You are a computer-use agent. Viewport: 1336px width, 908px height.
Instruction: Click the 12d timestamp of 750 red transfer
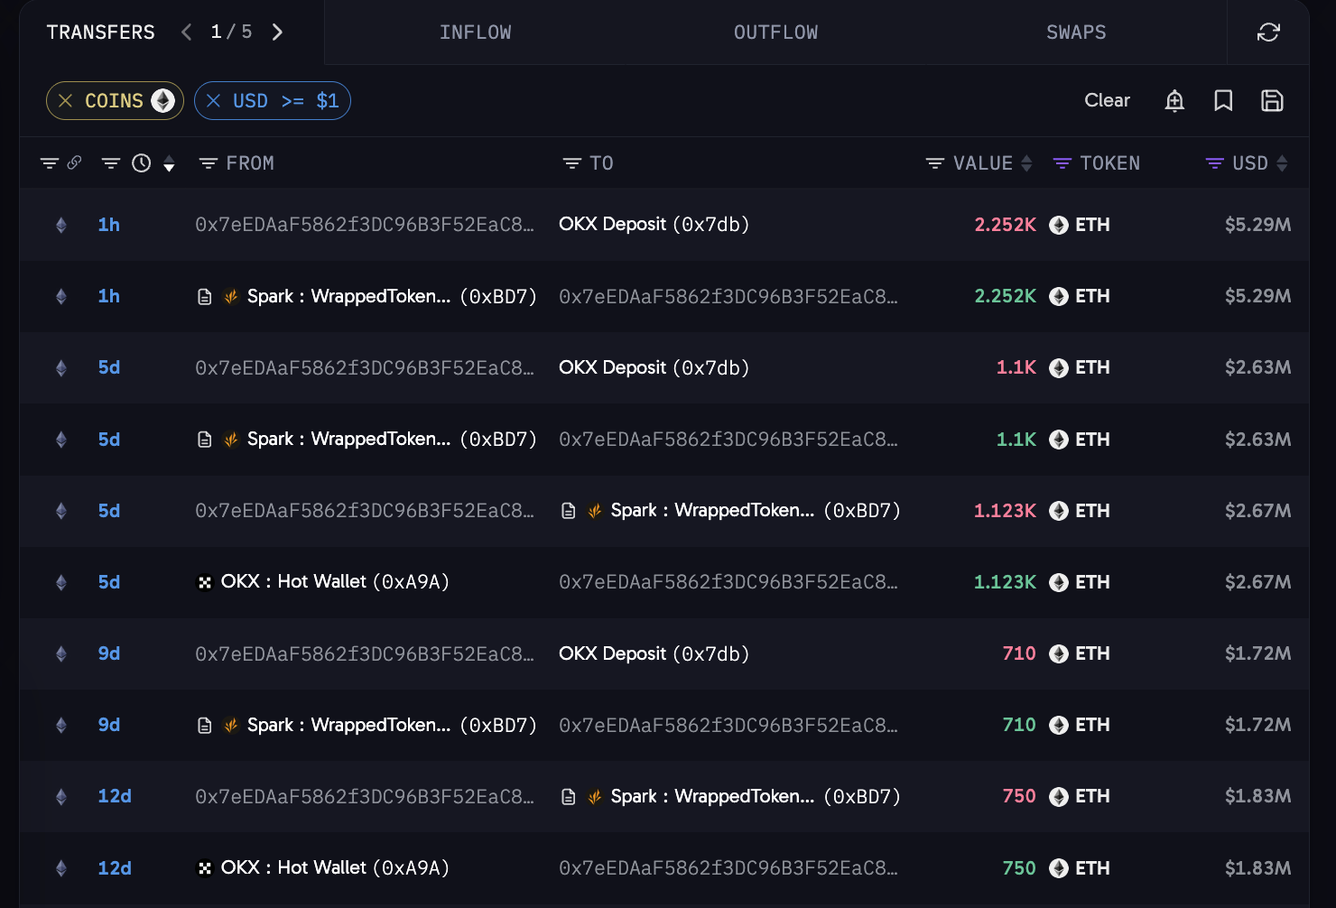115,796
